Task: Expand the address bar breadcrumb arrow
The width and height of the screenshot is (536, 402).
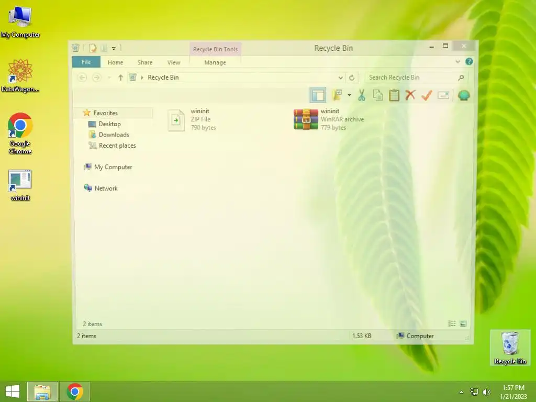Action: click(142, 77)
